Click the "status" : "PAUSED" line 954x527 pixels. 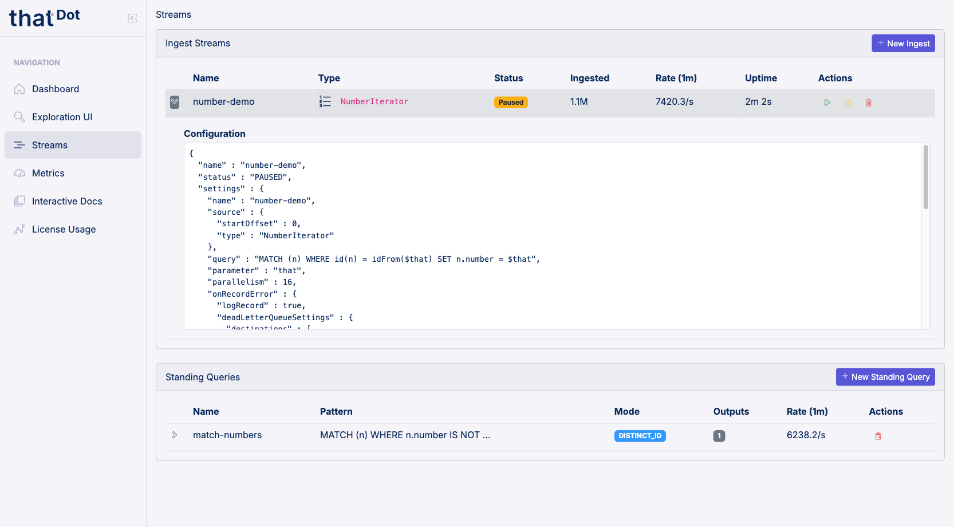[x=245, y=177]
